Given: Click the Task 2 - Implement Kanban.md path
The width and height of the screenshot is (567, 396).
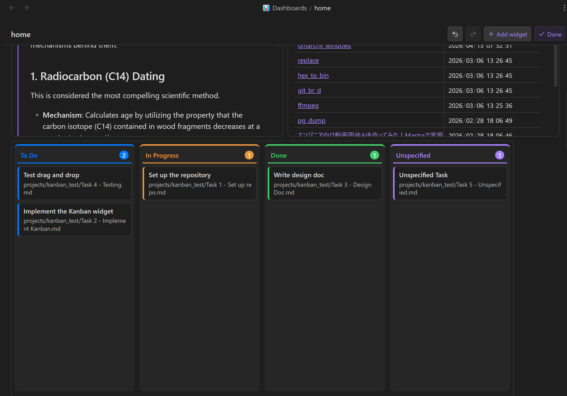Looking at the screenshot, I should click(75, 225).
